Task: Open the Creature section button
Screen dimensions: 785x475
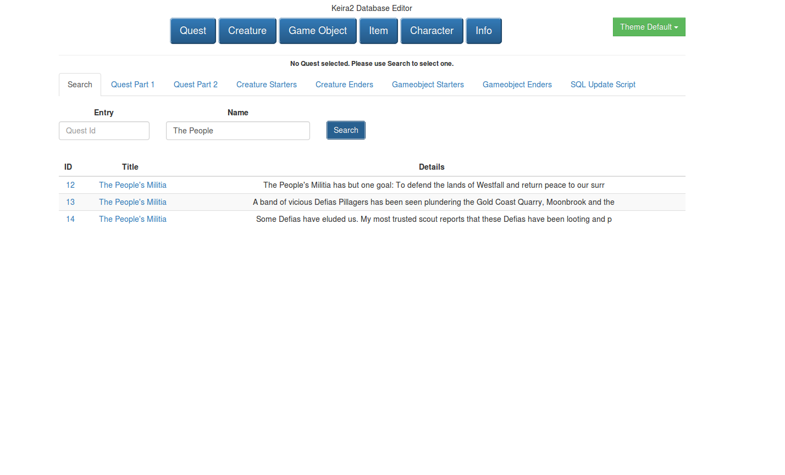Action: tap(247, 31)
